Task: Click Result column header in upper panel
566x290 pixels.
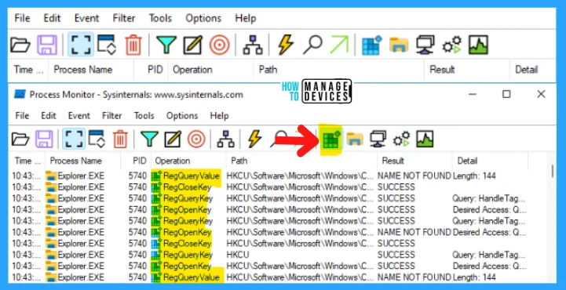Action: tap(467, 70)
